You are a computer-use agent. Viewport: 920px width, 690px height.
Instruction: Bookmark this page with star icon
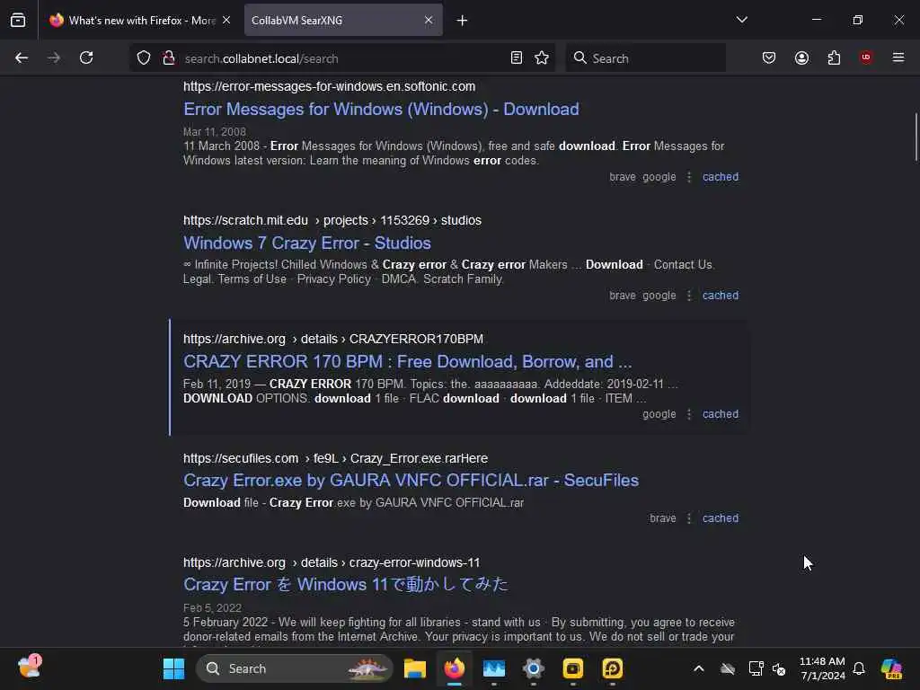(x=542, y=57)
